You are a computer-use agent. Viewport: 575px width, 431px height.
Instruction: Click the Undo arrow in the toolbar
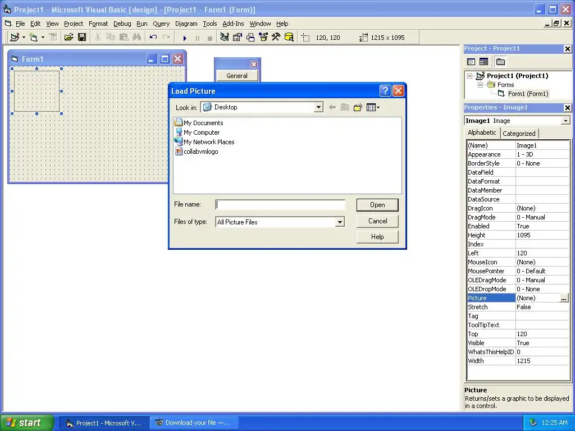(153, 37)
